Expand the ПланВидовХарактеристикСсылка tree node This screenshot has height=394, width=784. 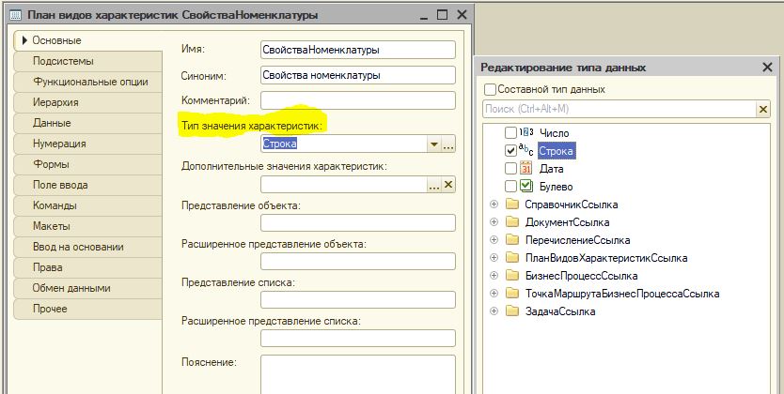[x=494, y=258]
